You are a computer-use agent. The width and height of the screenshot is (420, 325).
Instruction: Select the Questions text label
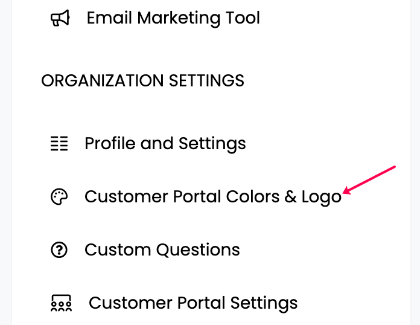click(x=198, y=250)
